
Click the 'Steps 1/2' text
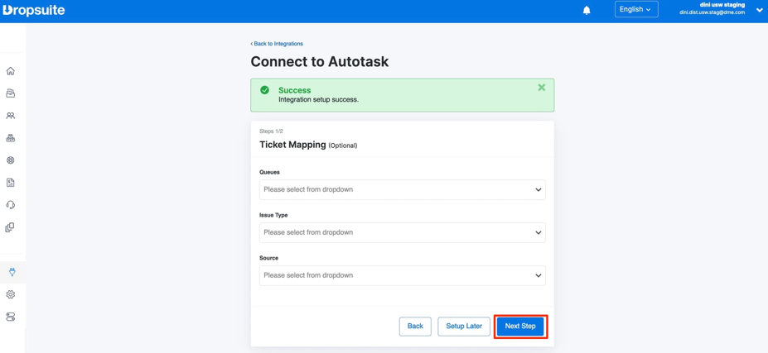(271, 131)
